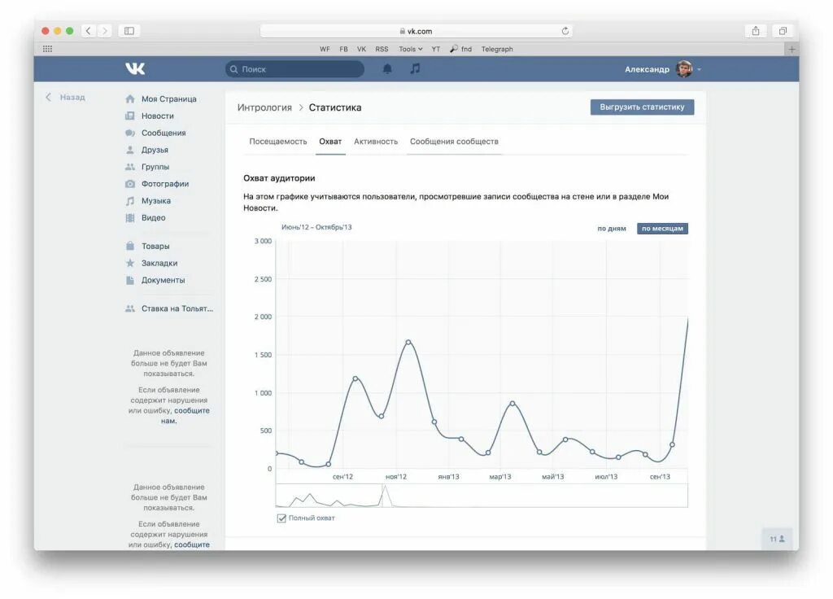833x599 pixels.
Task: Click the chat bubble icon beside Сообщения
Action: tap(129, 133)
